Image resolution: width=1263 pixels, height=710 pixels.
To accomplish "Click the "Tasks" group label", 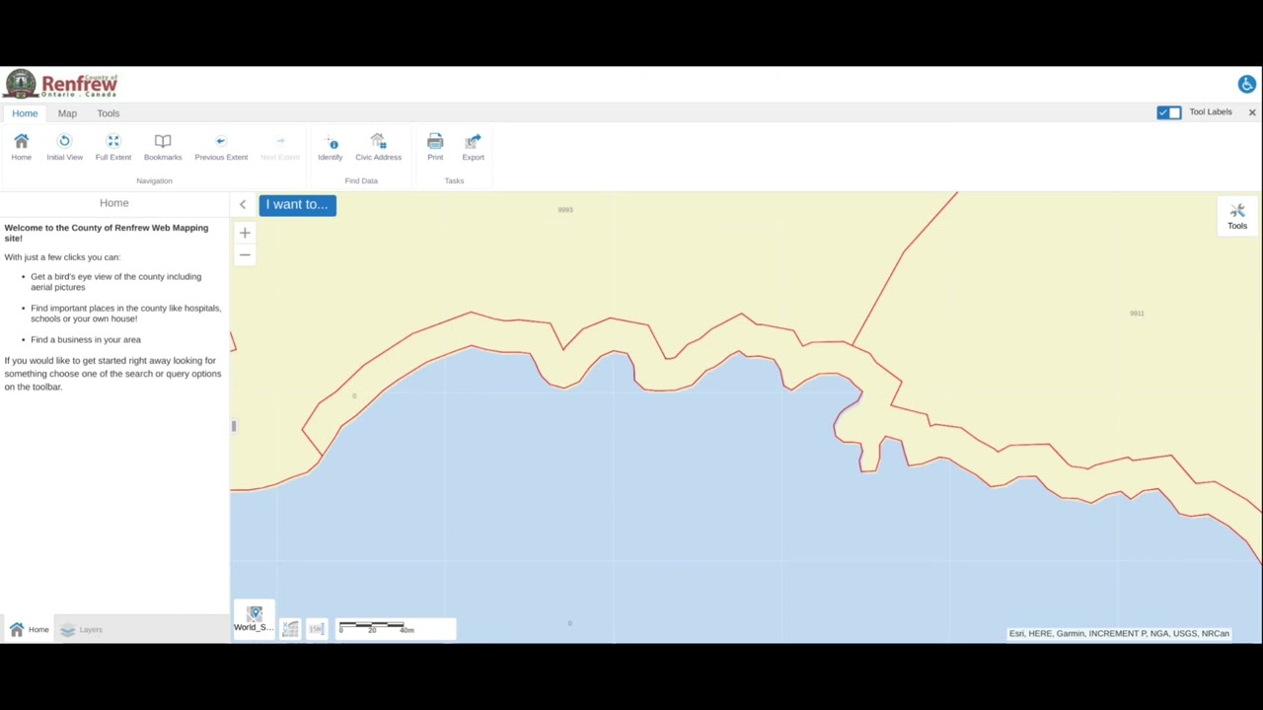I will tap(454, 180).
